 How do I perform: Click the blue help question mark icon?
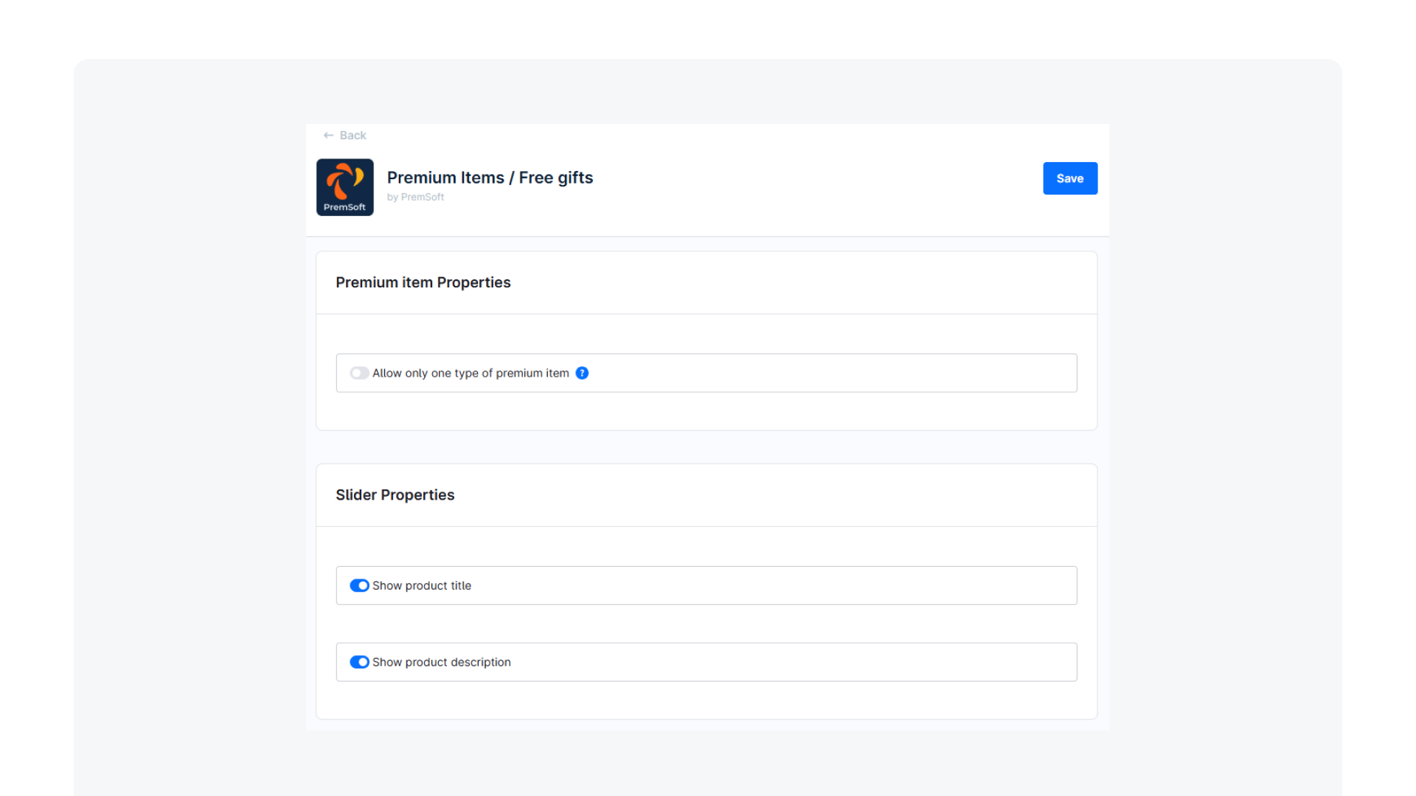pos(582,373)
